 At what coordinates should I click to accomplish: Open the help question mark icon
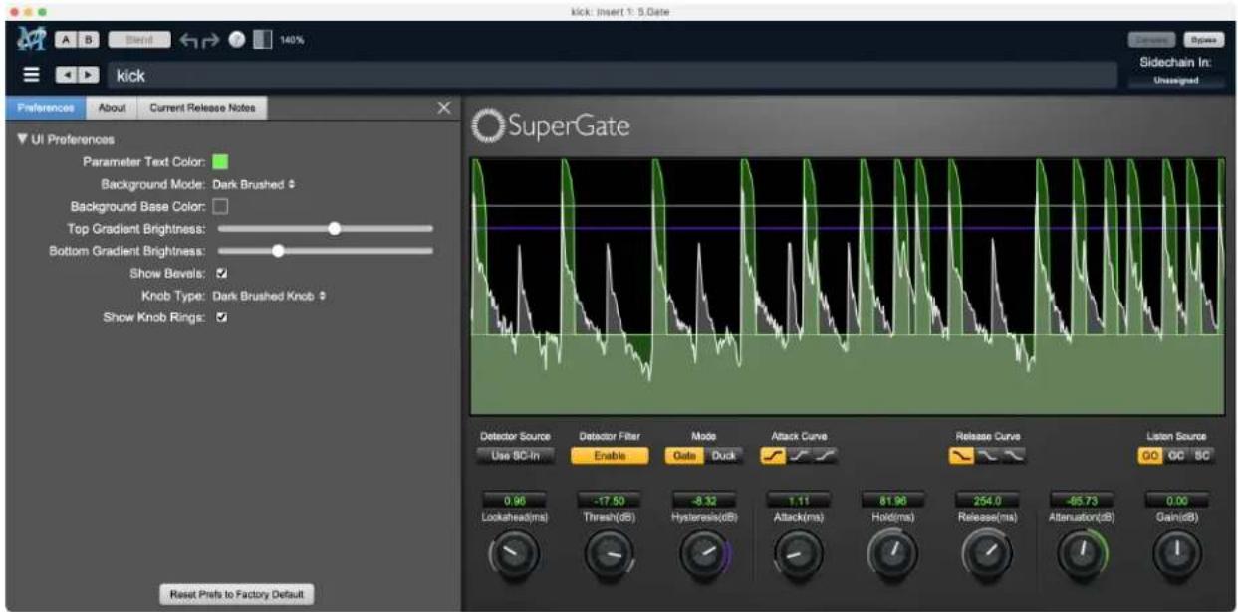tap(237, 41)
